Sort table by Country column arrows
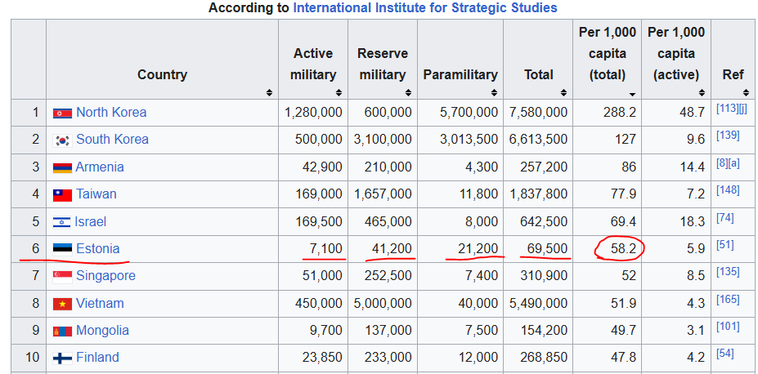Viewport: 758px width, 374px height. [269, 94]
